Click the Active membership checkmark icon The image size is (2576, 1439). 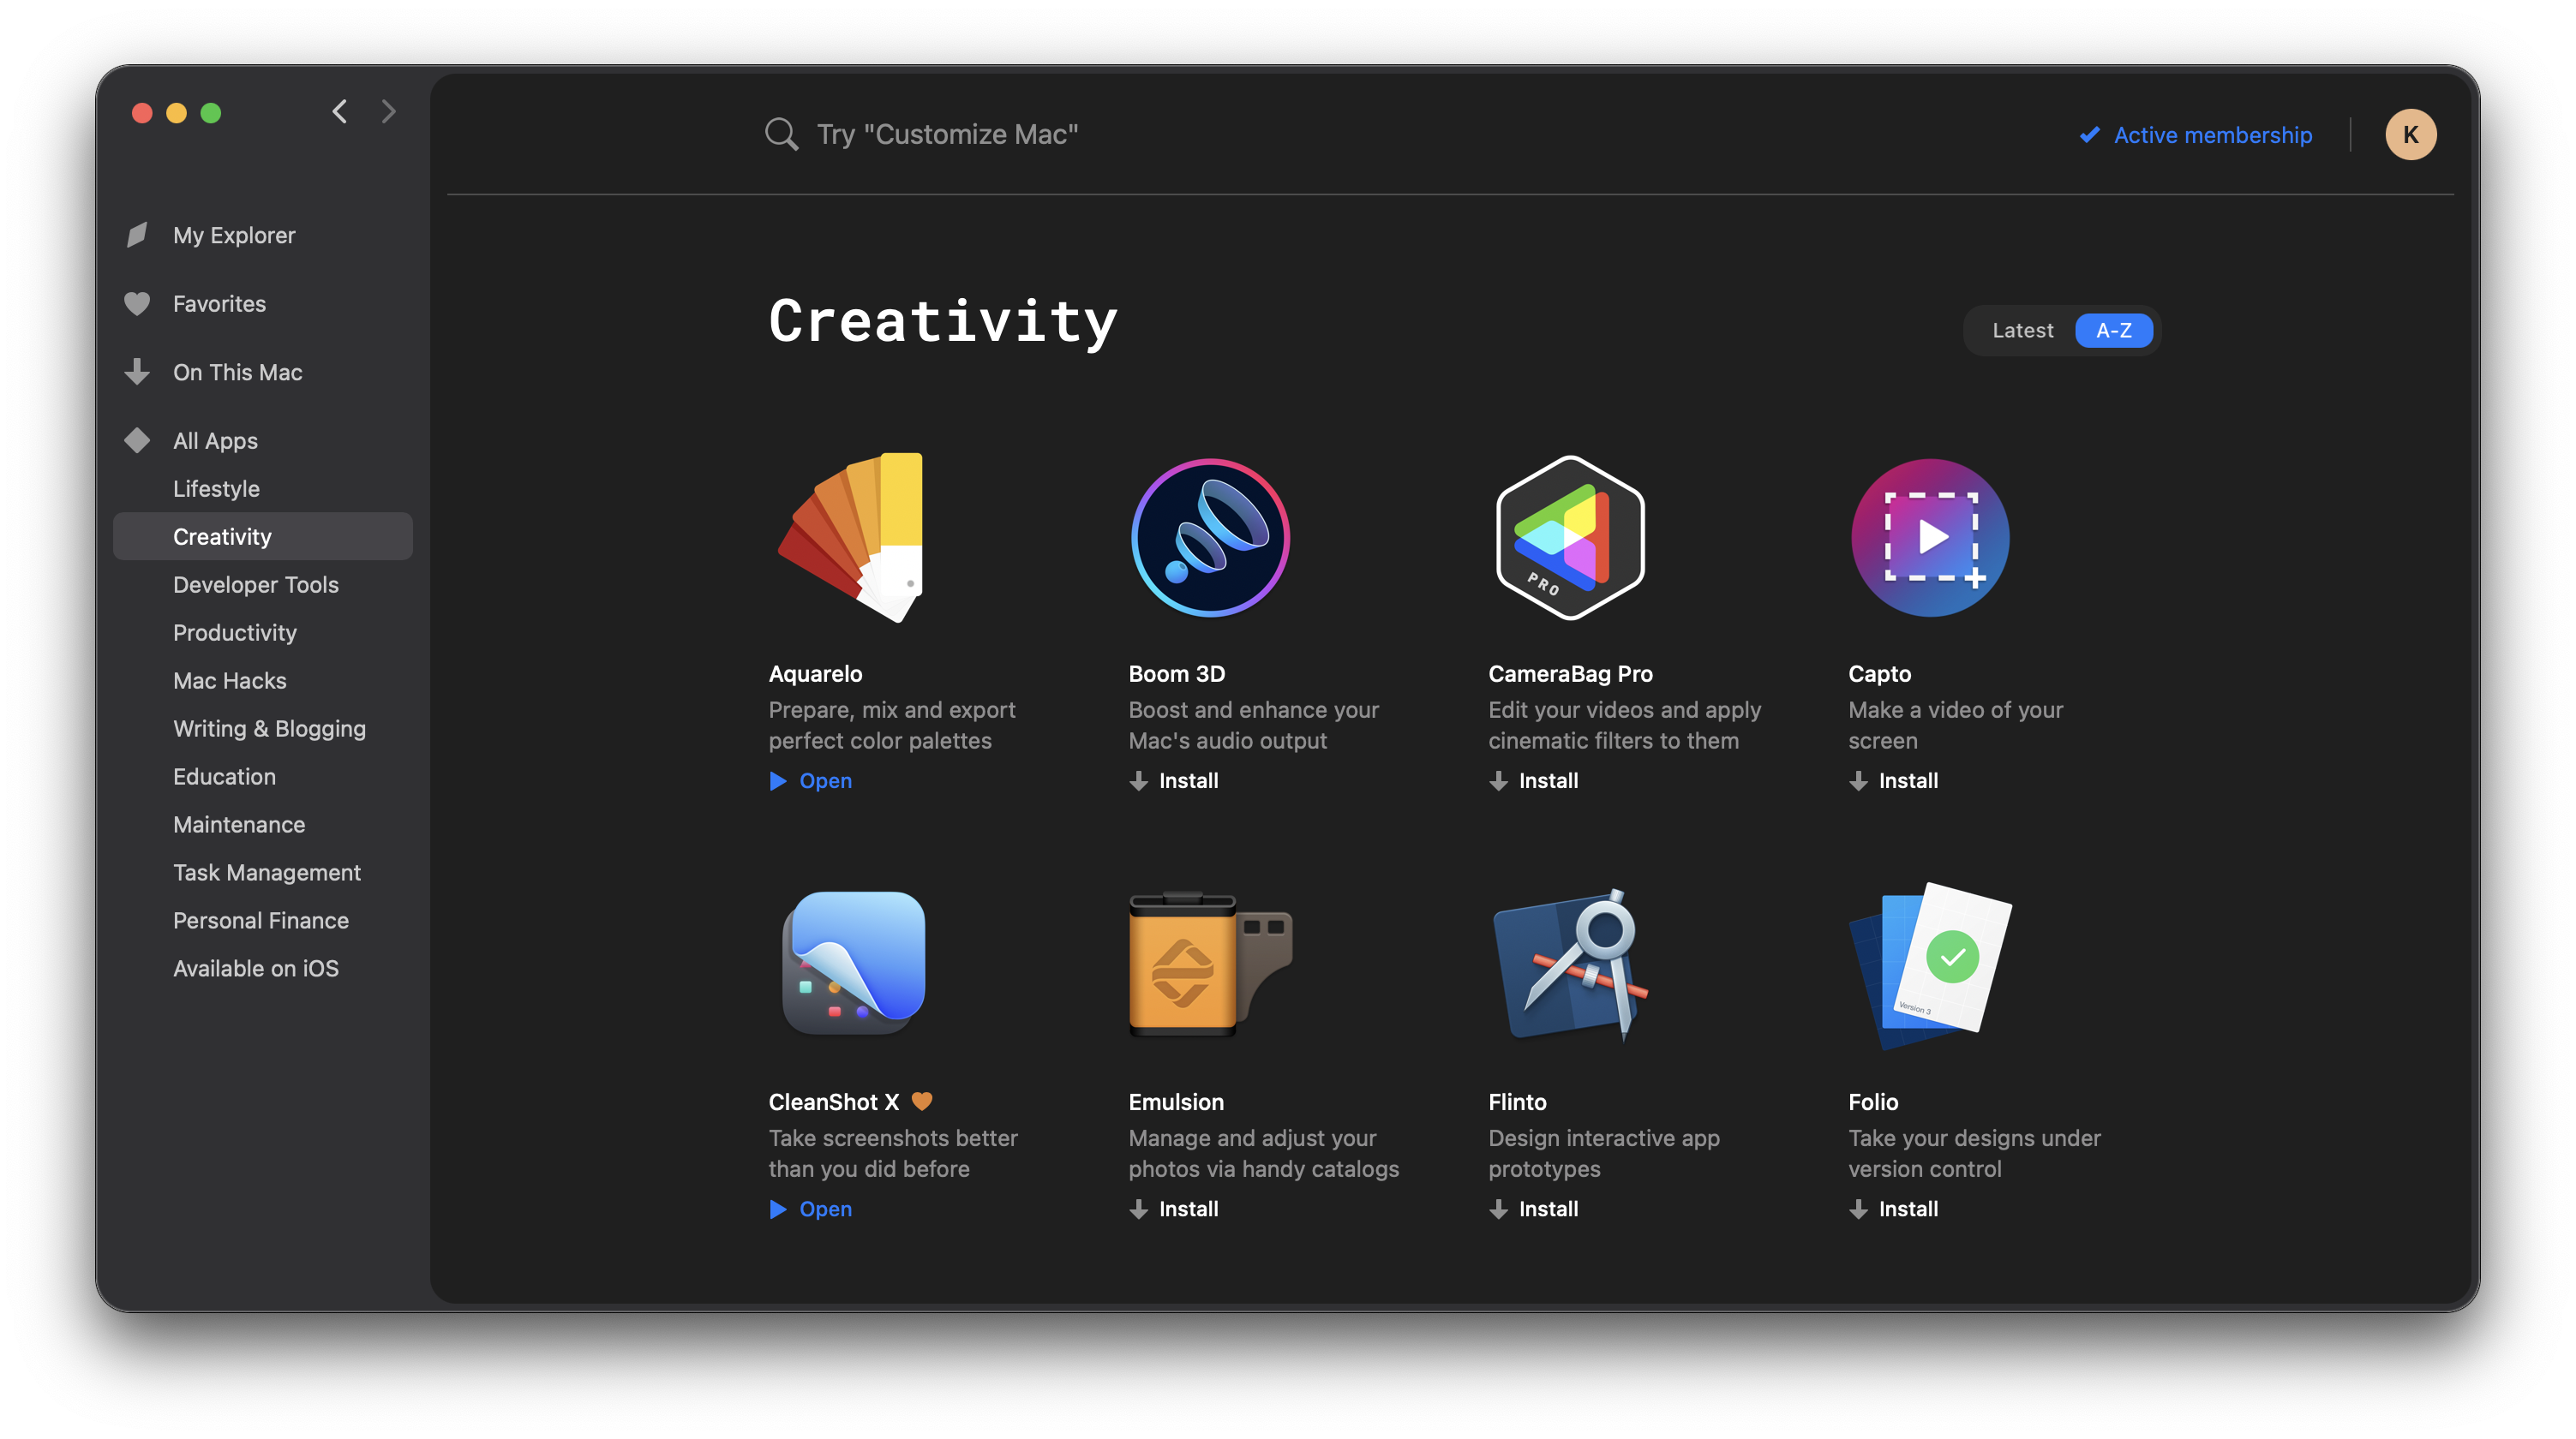coord(2090,134)
